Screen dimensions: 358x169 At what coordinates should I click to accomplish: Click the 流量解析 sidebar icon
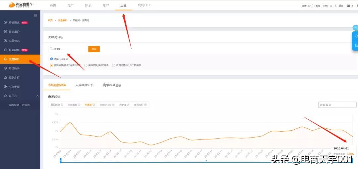click(x=6, y=59)
